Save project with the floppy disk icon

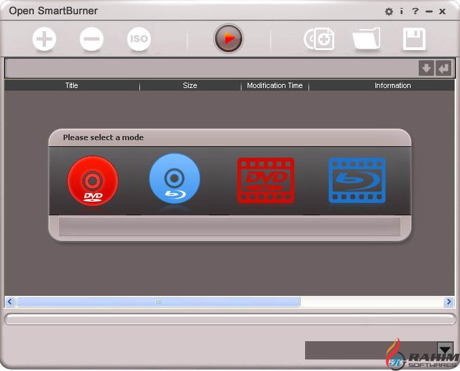coord(414,39)
